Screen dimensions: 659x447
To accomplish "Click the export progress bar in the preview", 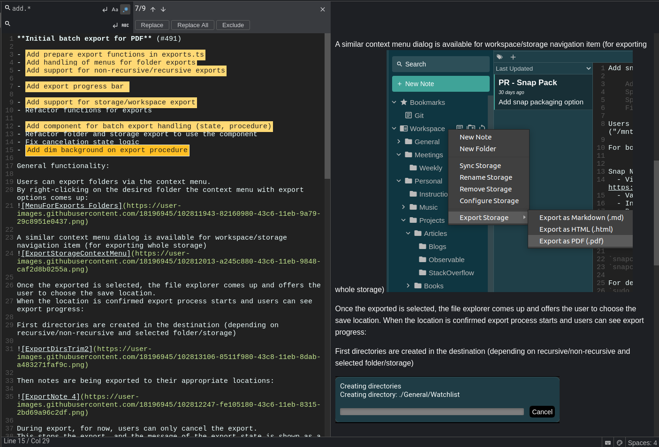I will [x=432, y=412].
